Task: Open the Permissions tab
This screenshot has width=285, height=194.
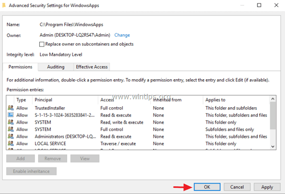Action: (20, 67)
